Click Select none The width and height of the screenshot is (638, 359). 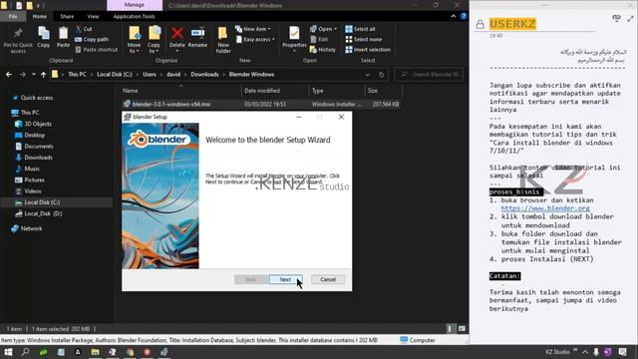click(x=363, y=40)
